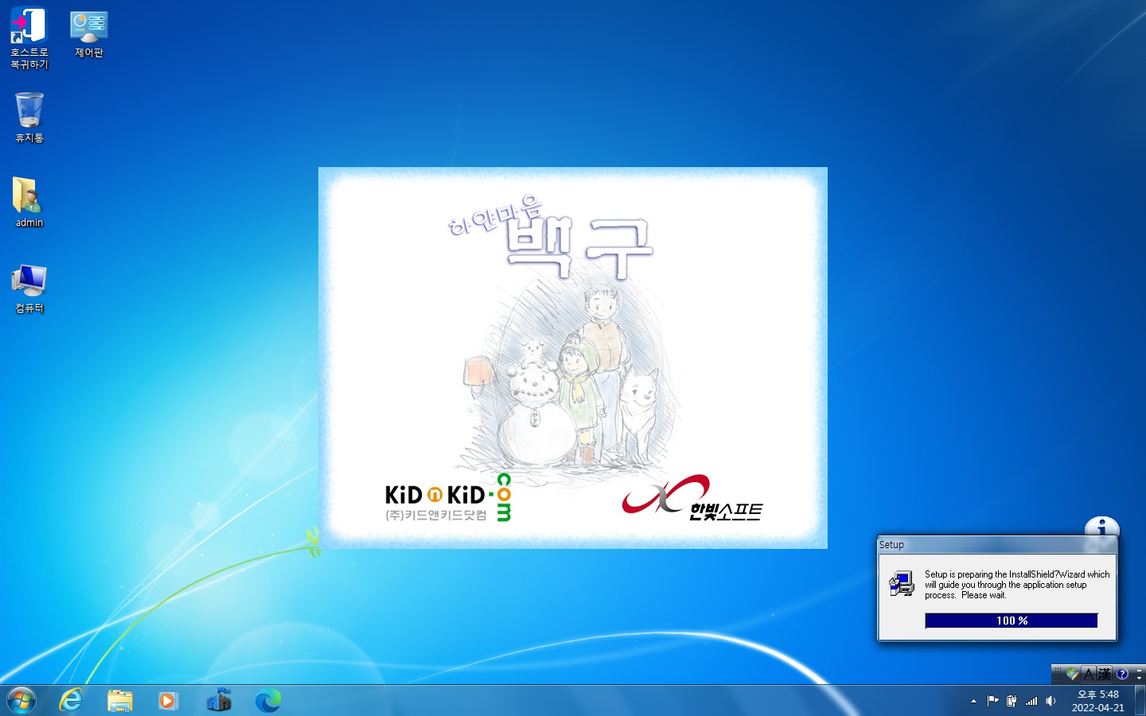Image resolution: width=1146 pixels, height=716 pixels.
Task: Click the snowman and dog illustration
Action: pyautogui.click(x=569, y=378)
